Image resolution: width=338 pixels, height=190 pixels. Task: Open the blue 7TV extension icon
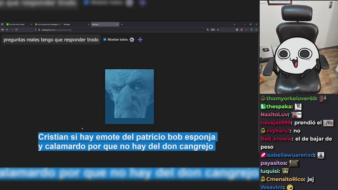[251, 30]
